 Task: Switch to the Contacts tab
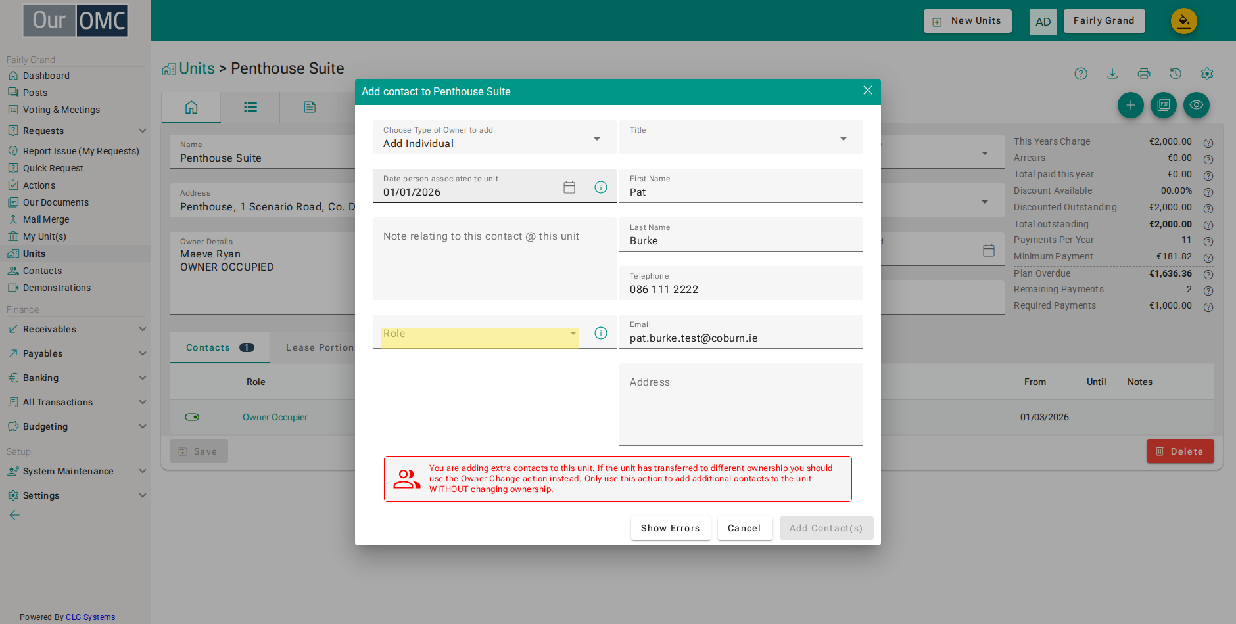[220, 347]
